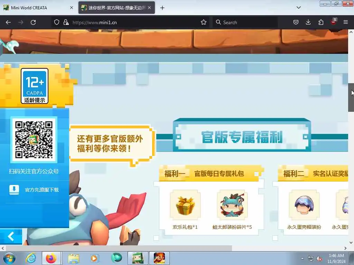Viewport: 354px width, 265px height.
Task: Launch Internet Explorer from taskbar
Action: (31, 258)
